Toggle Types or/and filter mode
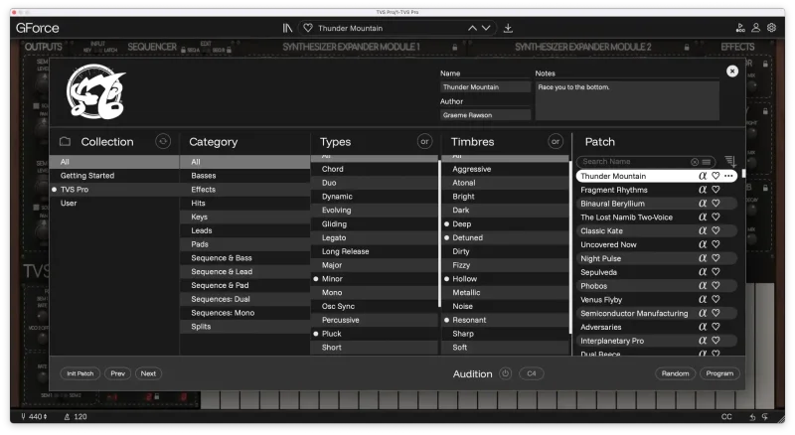Screen dimensions: 795x435 click(424, 141)
